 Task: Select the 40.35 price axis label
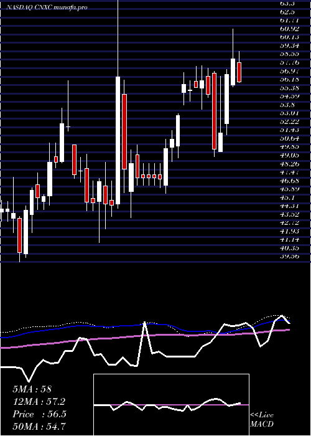[290, 248]
